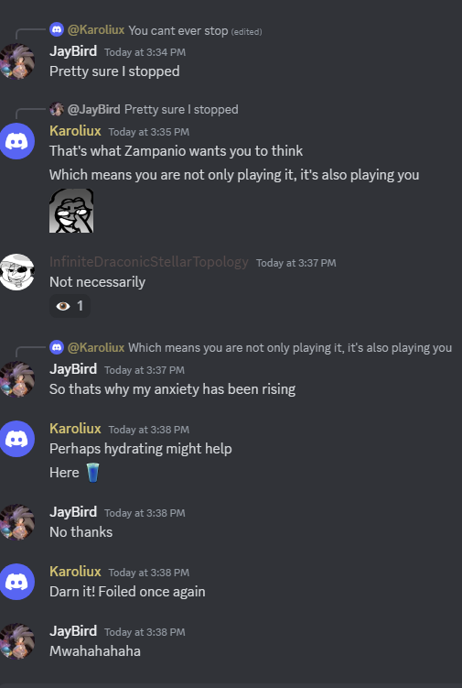The height and width of the screenshot is (688, 462).
Task: Click JayBird avatar next to "No thanks"
Action: [x=17, y=521]
